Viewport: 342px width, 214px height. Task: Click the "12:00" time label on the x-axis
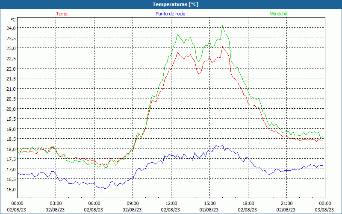click(171, 204)
